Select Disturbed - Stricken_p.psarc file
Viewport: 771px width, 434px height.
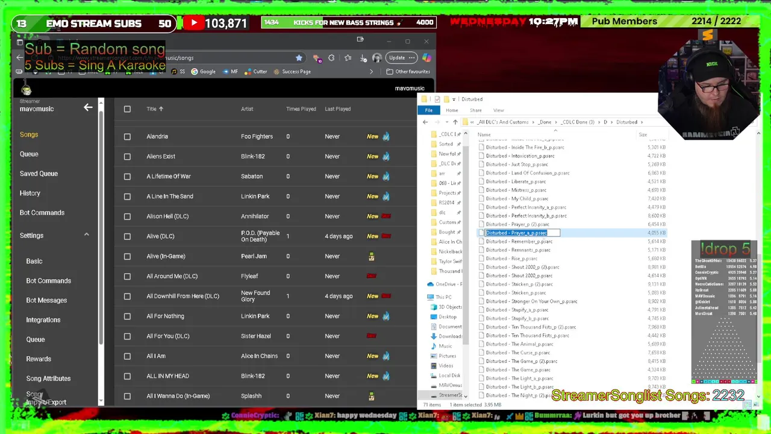516,293
